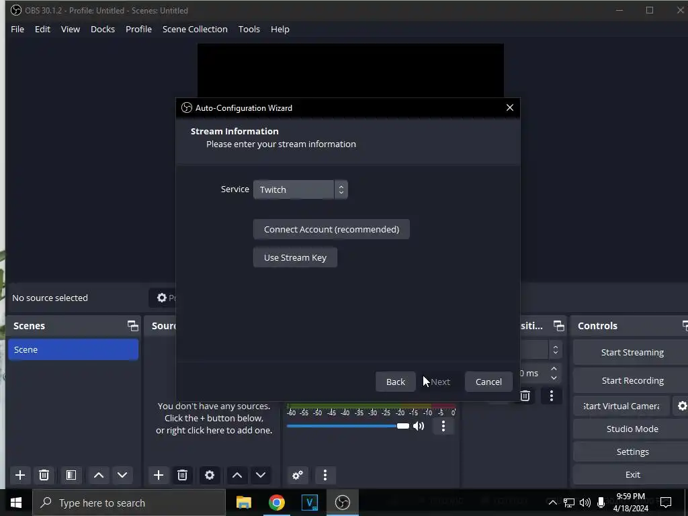The height and width of the screenshot is (516, 688).
Task: Cancel the Auto-Configuration Wizard
Action: [x=488, y=382]
